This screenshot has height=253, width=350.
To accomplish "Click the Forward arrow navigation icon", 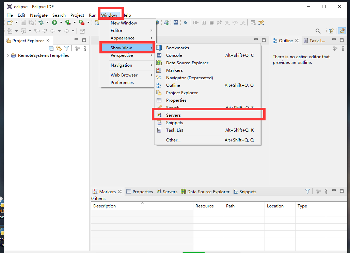I will [66, 31].
